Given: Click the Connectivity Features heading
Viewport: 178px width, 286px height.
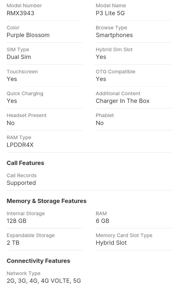Looking at the screenshot, I should (x=38, y=261).
